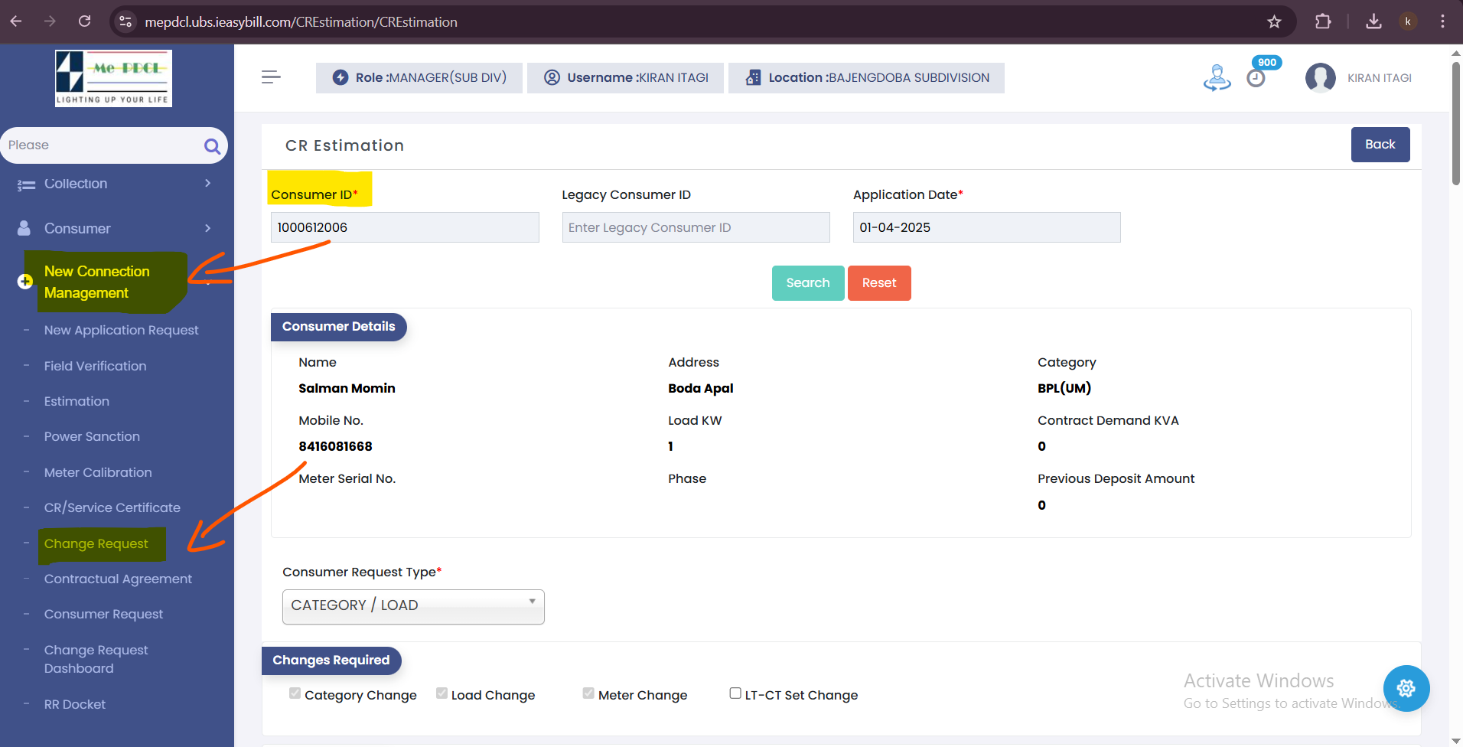Open the KIRAN ITAGI profile avatar

1320,78
